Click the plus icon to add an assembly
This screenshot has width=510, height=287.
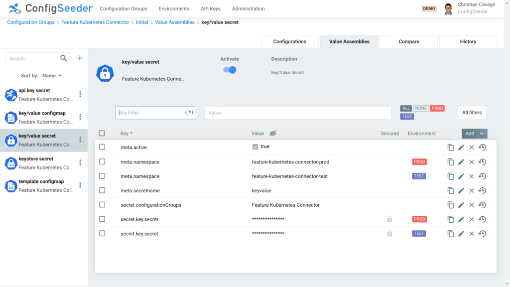[x=80, y=58]
